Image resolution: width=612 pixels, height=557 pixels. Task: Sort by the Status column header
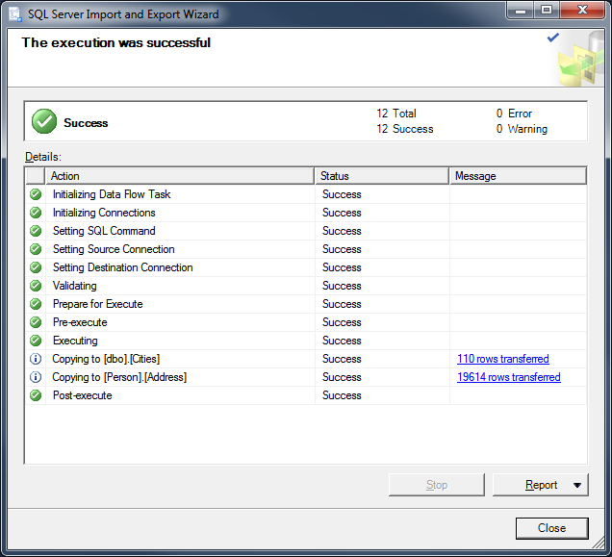[382, 176]
